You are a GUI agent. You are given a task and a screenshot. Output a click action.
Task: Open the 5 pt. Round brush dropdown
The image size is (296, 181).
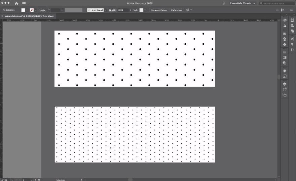pos(106,10)
